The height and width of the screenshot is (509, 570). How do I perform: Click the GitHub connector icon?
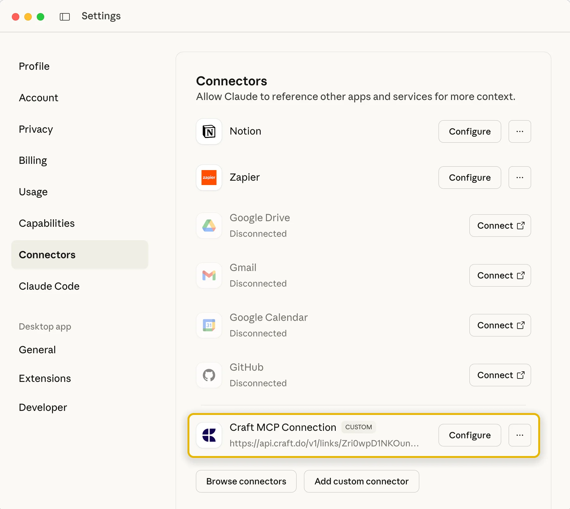click(x=209, y=375)
